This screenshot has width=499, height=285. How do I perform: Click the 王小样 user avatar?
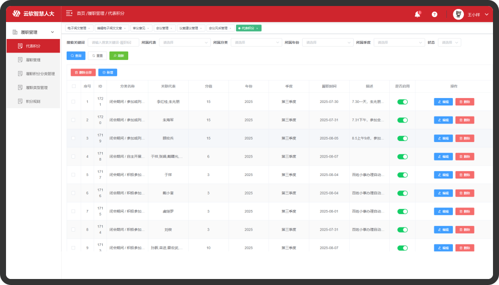pyautogui.click(x=458, y=14)
